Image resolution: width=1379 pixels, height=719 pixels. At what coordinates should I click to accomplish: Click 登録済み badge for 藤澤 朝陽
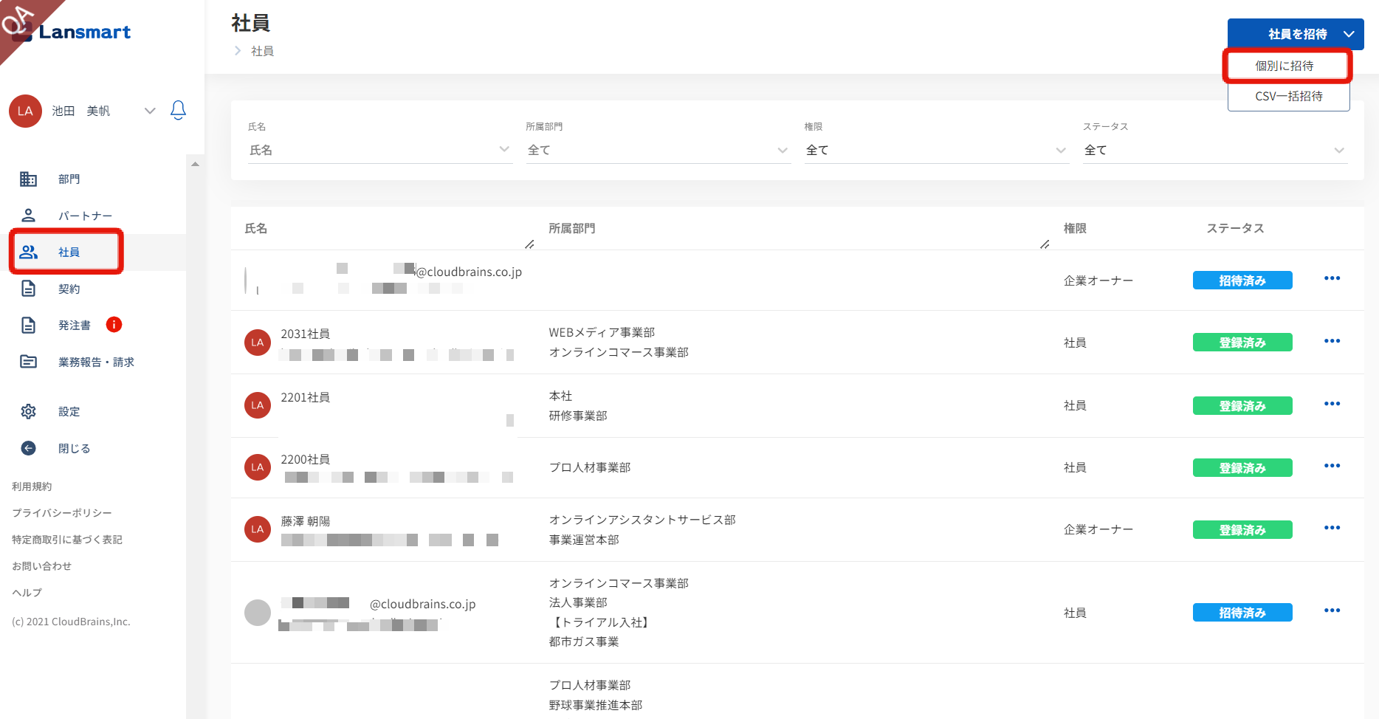pos(1242,530)
